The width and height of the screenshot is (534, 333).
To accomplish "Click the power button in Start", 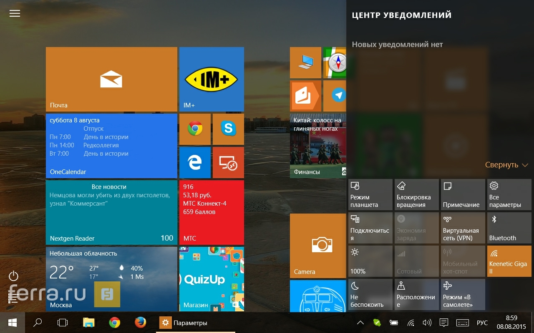I will [14, 276].
